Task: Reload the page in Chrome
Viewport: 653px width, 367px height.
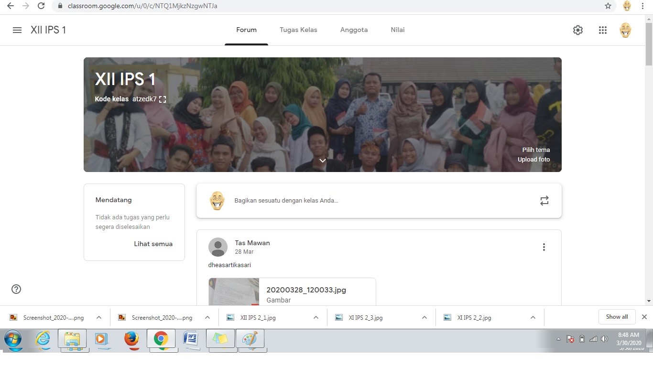Action: (41, 6)
